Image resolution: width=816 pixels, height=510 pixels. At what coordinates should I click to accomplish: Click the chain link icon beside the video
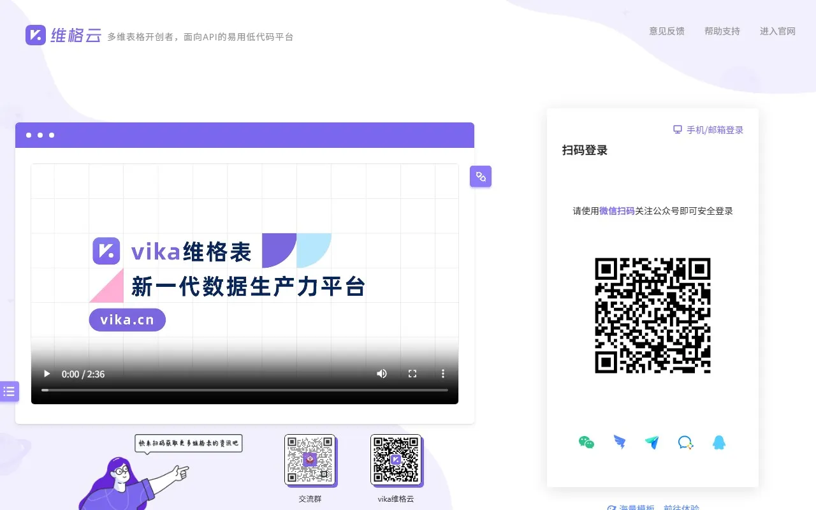(x=481, y=176)
